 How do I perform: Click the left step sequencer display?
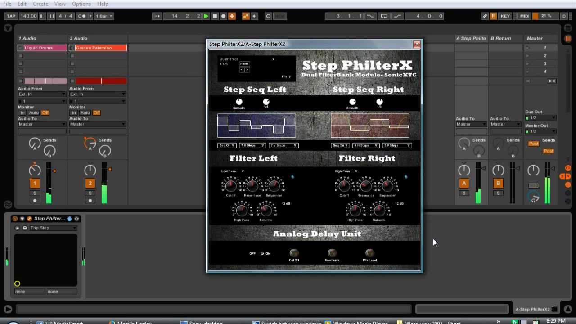(x=256, y=126)
